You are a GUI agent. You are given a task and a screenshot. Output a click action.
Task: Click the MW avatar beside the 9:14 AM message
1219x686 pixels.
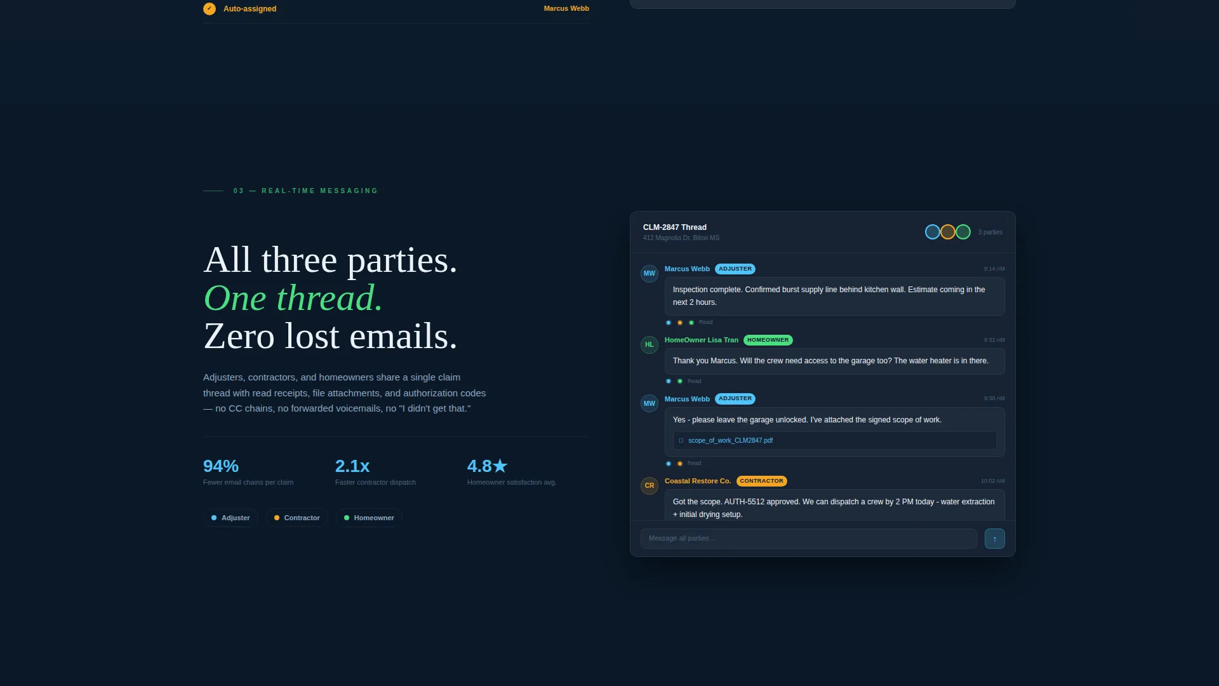coord(649,274)
